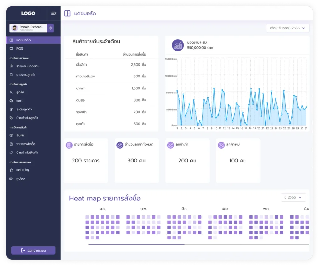The width and height of the screenshot is (319, 266).
Task: Open the เดือน ธันวาคม 2565 month dropdown
Action: (x=287, y=28)
